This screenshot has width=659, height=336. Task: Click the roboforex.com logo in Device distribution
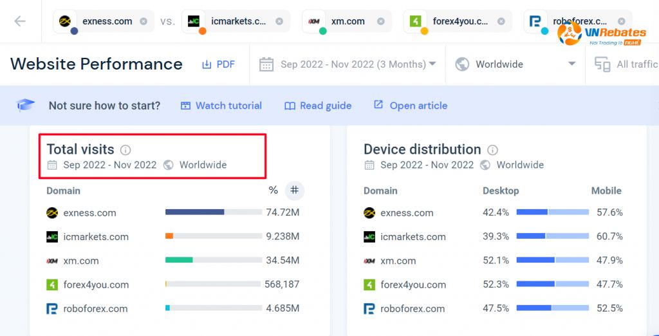click(x=369, y=309)
